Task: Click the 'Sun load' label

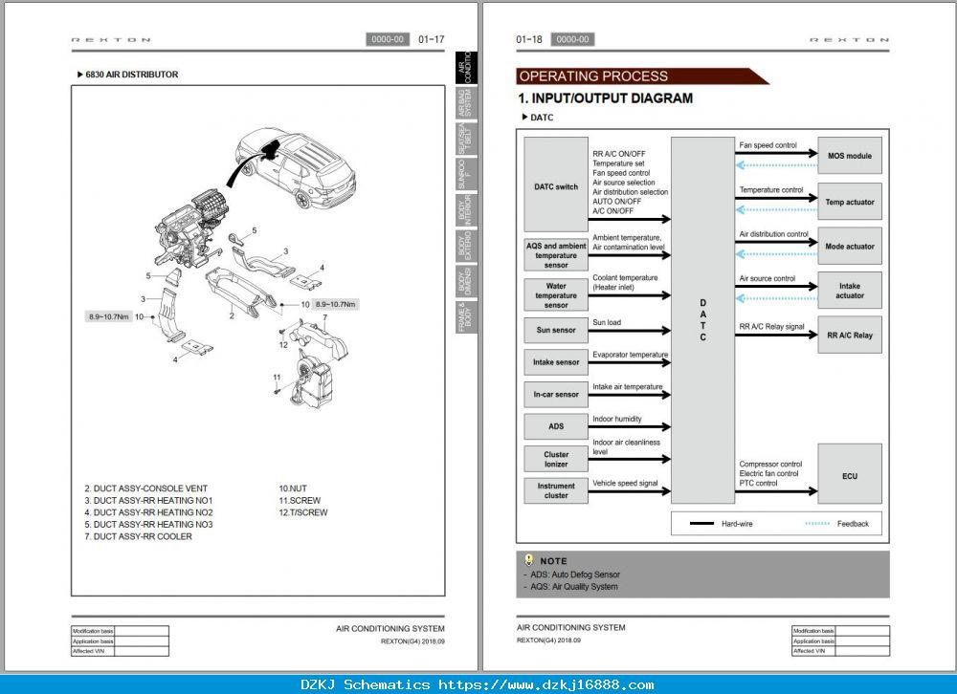Action: tap(607, 322)
